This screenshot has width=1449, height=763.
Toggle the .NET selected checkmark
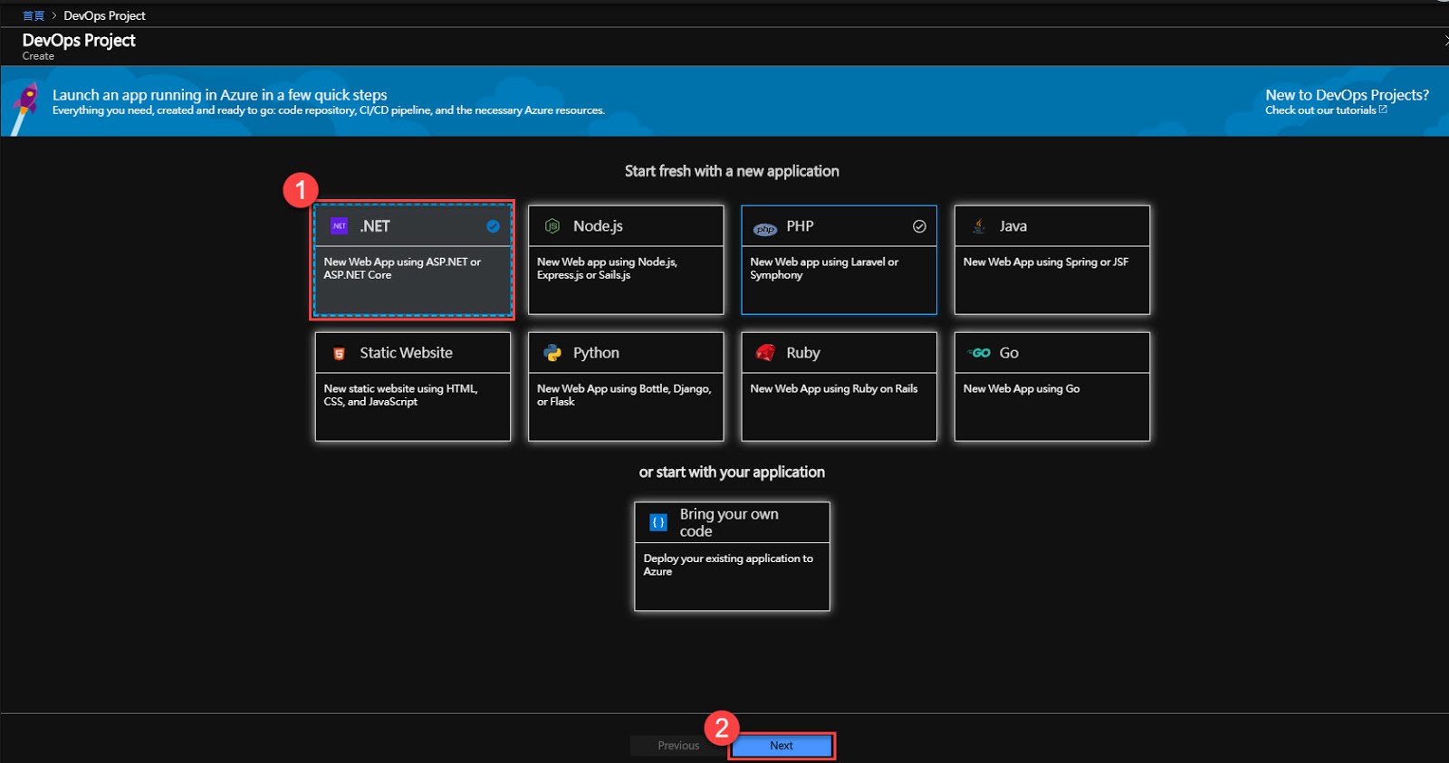493,226
